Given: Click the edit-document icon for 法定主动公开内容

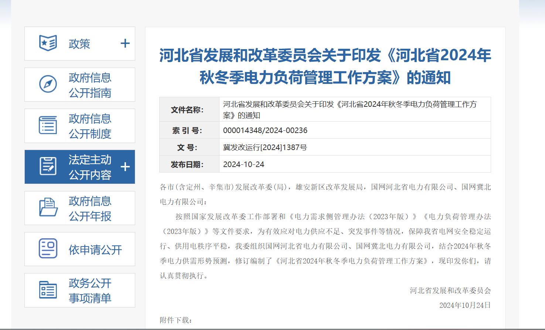Looking at the screenshot, I should click(48, 166).
